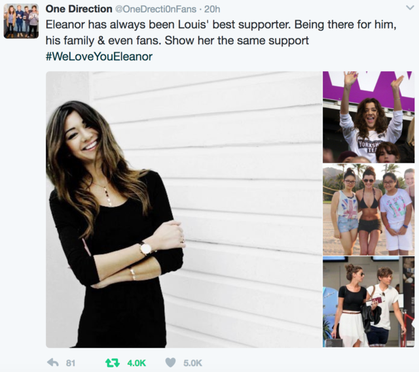Click the 81 replies count
Screen dimensions: 419x372
(71, 363)
